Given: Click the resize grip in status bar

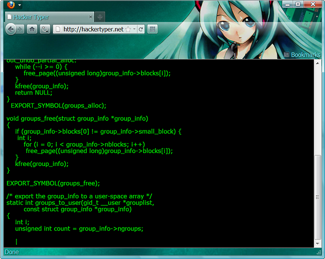Looking at the screenshot, I should (x=319, y=252).
